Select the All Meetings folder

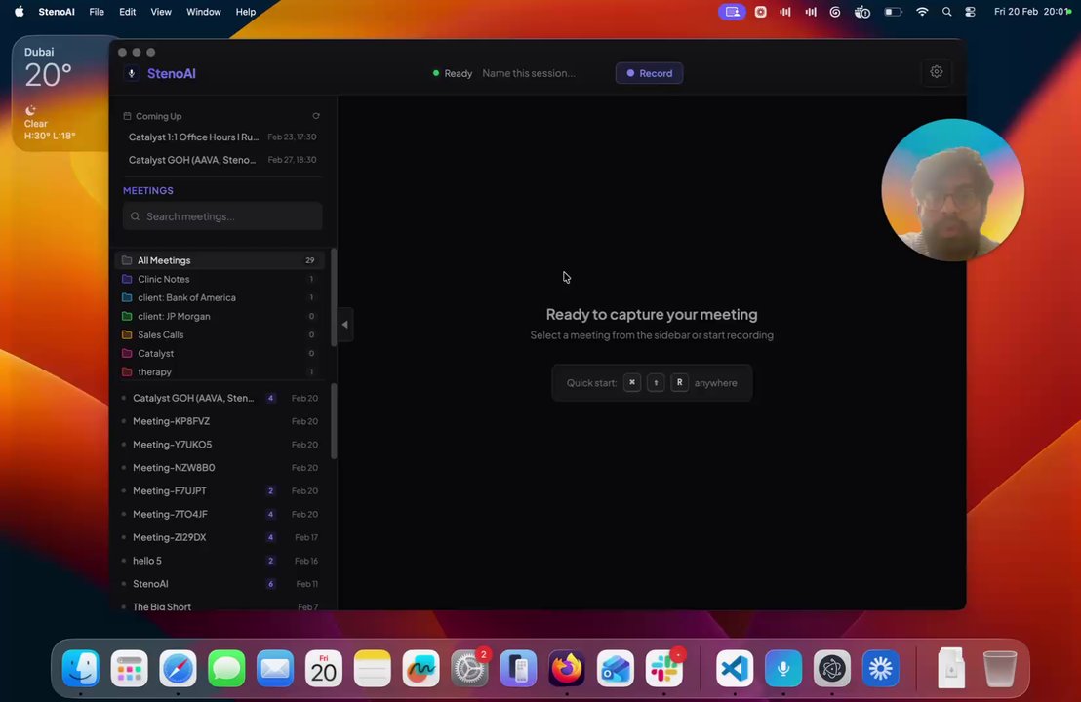(x=220, y=260)
